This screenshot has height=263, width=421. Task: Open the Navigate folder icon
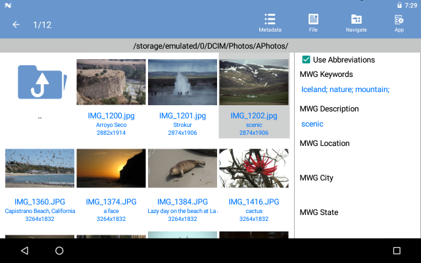click(356, 23)
